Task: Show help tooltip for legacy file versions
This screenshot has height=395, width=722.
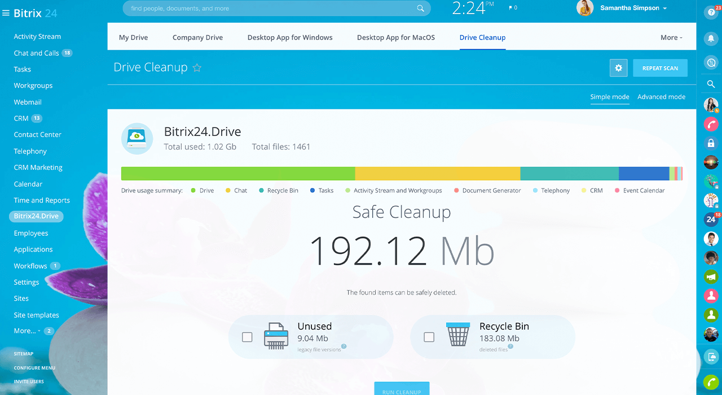Action: [344, 346]
